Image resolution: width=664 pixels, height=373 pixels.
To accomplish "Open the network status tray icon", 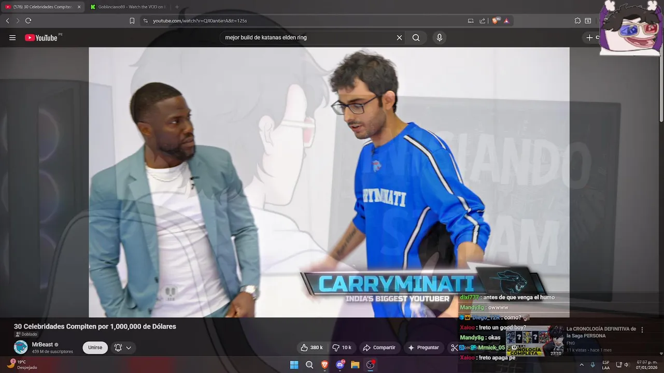I will (x=619, y=365).
